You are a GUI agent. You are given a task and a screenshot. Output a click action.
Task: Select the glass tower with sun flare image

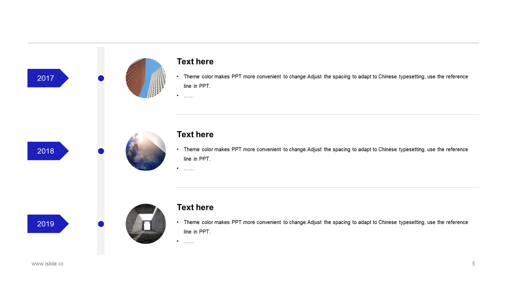[146, 151]
